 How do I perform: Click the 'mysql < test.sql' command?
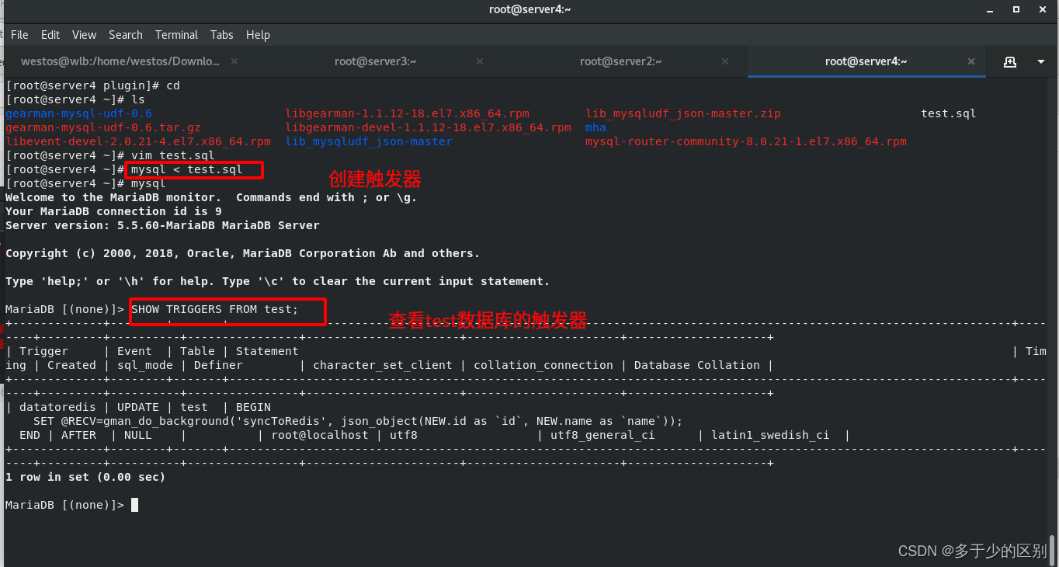(186, 169)
